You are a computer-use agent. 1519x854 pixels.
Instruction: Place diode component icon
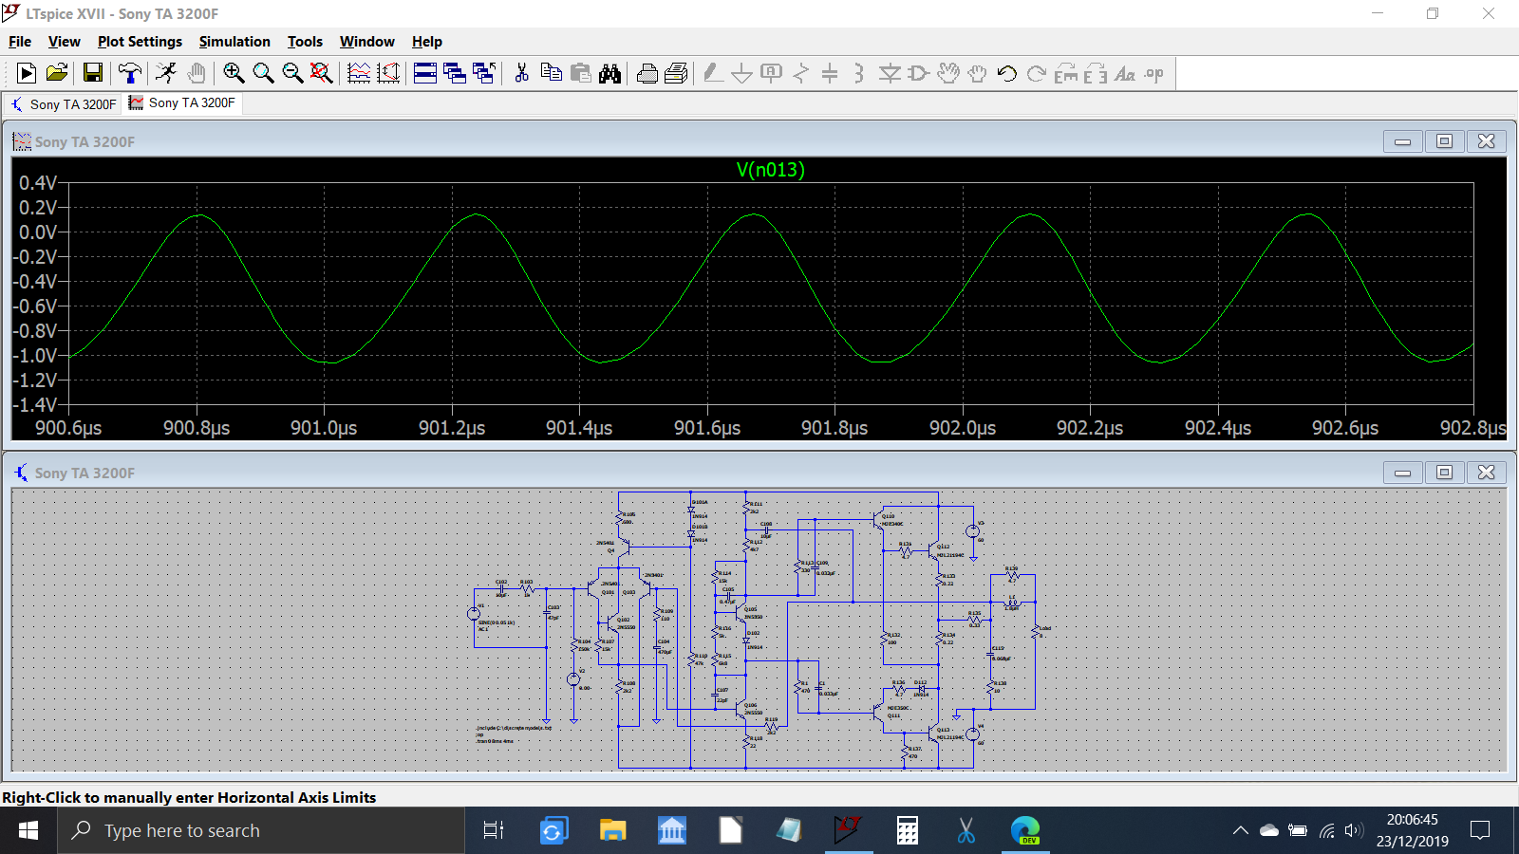click(x=890, y=73)
